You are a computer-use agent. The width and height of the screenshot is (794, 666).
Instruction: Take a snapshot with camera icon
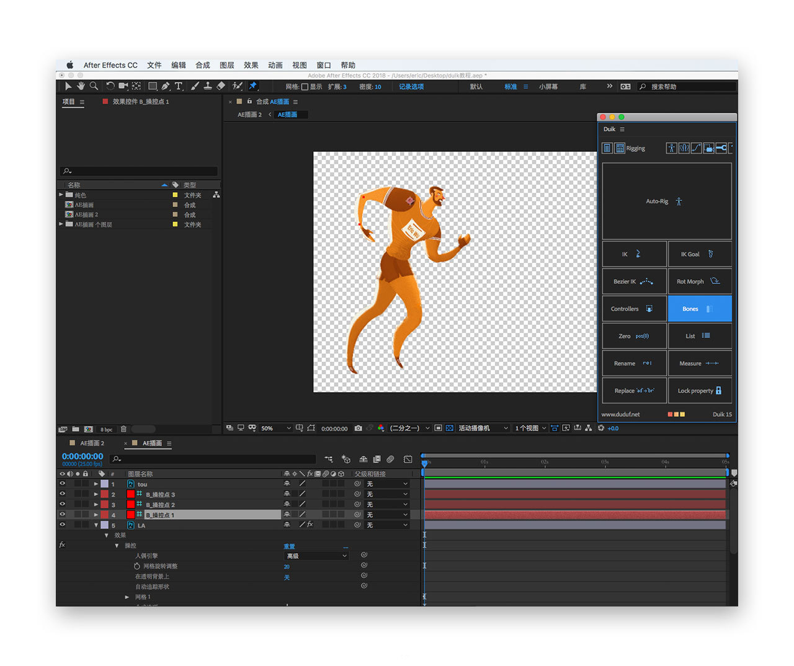[359, 428]
